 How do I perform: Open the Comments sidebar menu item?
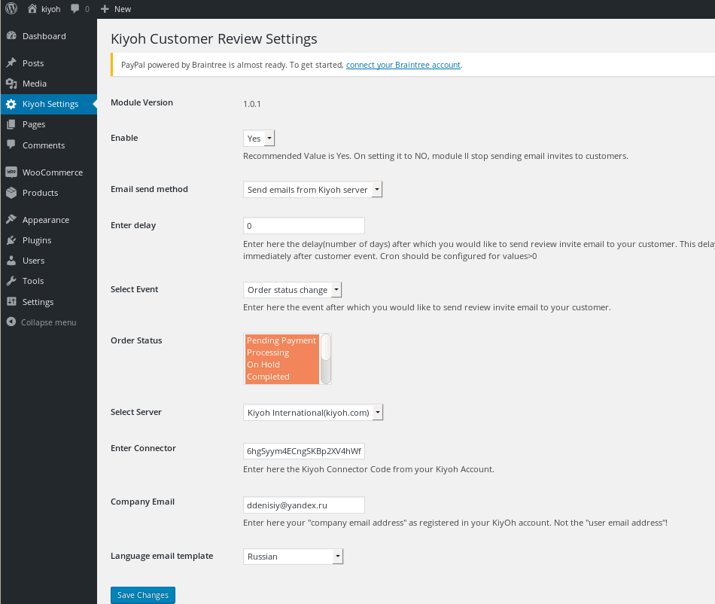tap(49, 145)
